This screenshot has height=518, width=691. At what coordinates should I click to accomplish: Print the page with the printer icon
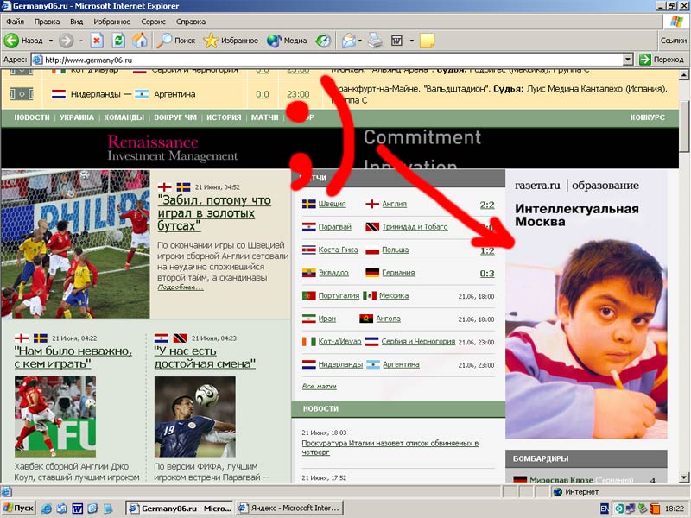376,41
